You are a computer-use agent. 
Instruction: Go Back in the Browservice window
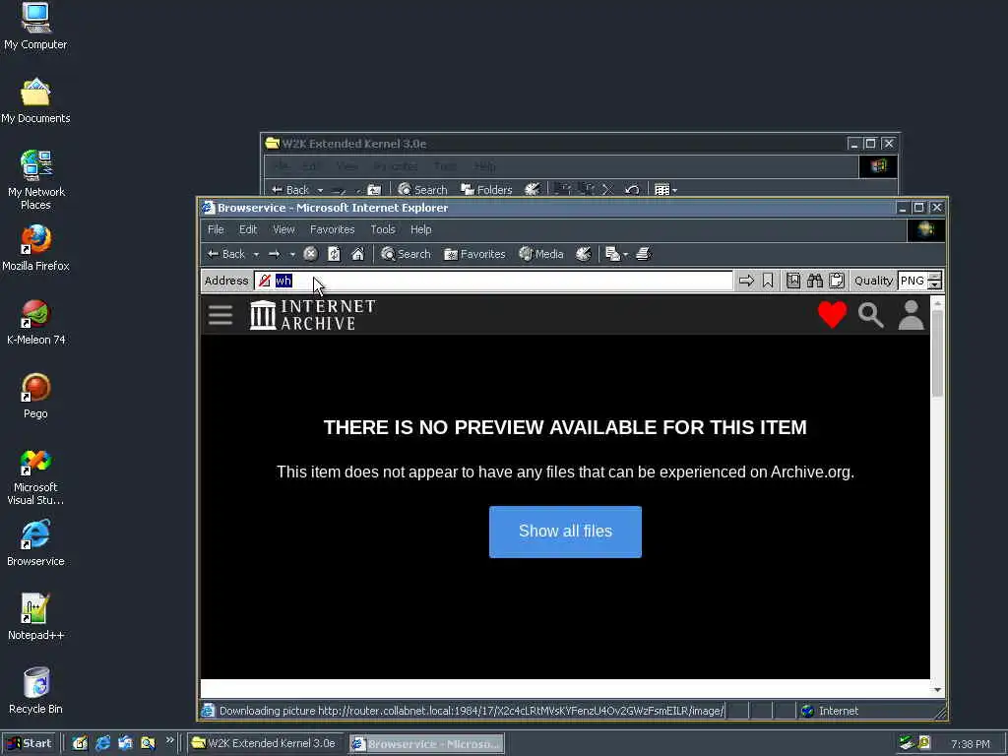pos(226,254)
